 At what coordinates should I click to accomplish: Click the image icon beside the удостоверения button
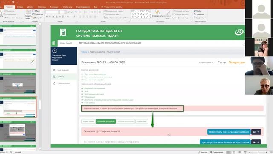[254, 132]
